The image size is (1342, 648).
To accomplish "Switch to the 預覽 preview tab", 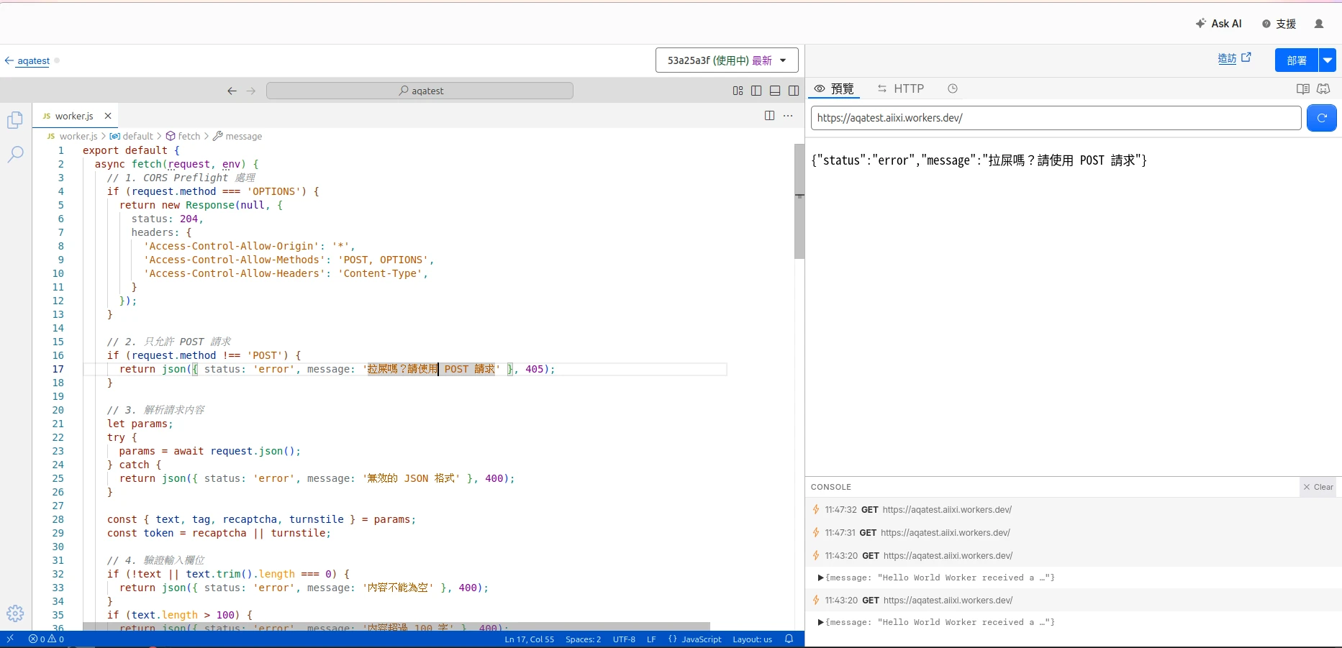I will 834,88.
